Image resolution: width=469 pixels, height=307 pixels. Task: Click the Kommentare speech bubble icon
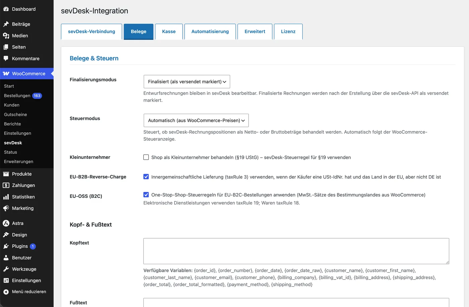(x=6, y=59)
